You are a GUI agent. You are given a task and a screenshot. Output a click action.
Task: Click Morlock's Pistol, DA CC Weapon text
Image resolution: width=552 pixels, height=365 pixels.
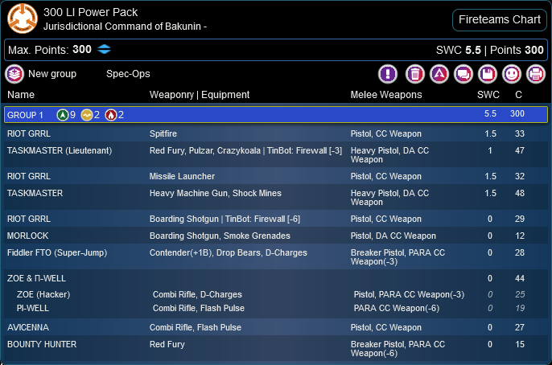point(393,236)
